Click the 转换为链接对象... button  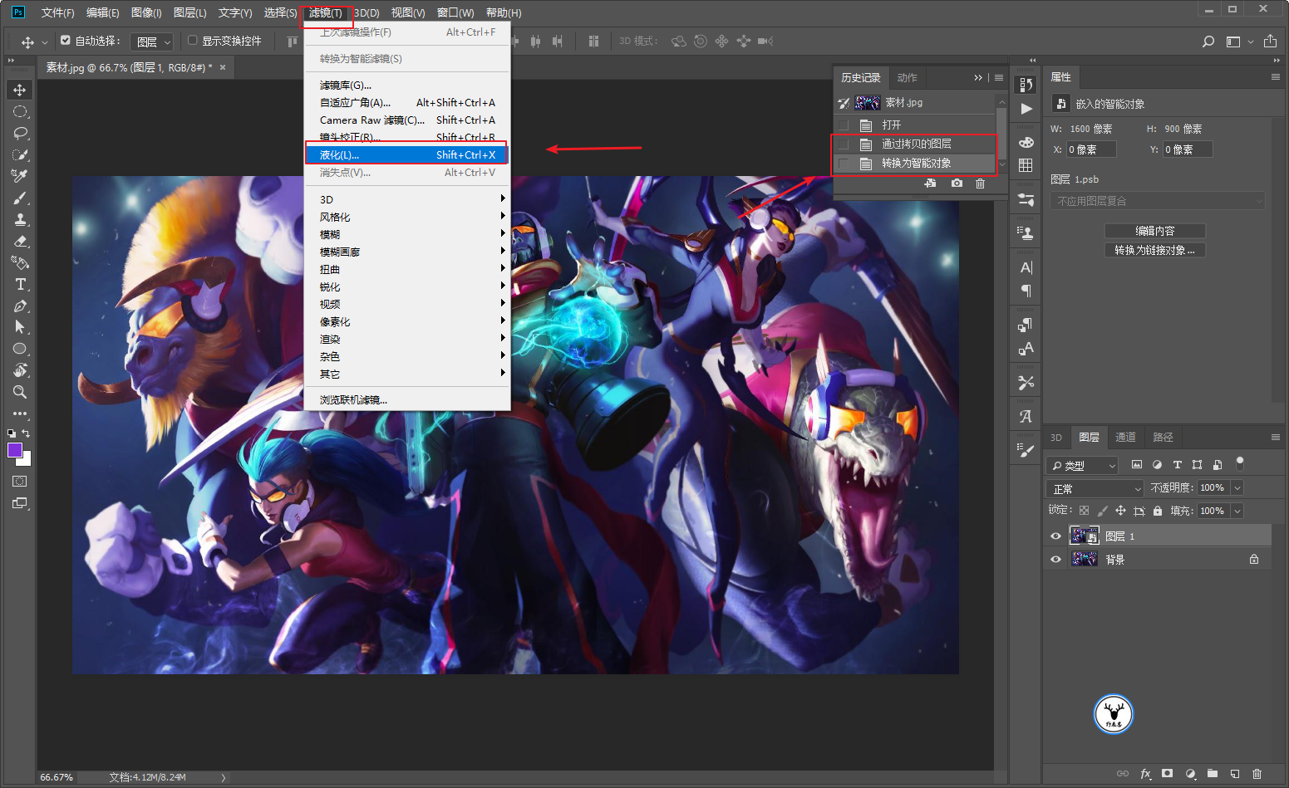pyautogui.click(x=1155, y=250)
